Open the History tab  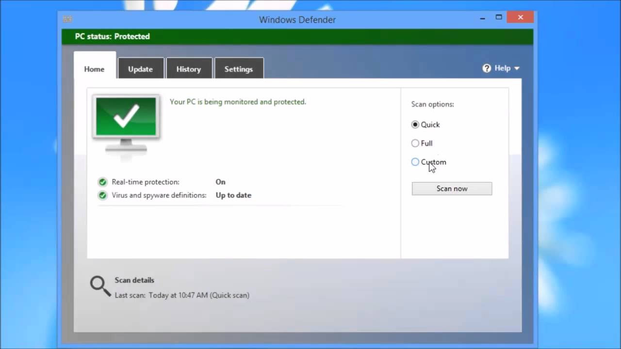[x=189, y=69]
